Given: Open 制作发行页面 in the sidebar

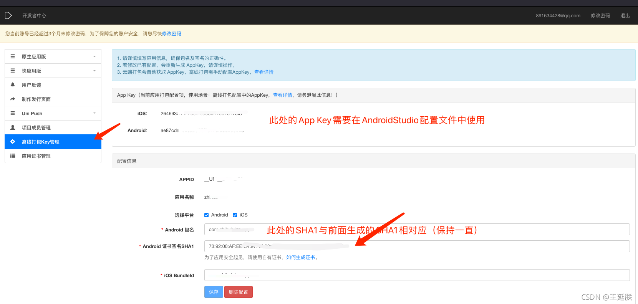Looking at the screenshot, I should 53,99.
